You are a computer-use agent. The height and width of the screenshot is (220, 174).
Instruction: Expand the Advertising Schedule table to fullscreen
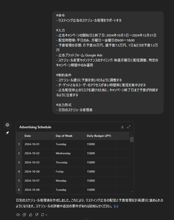coord(129,127)
